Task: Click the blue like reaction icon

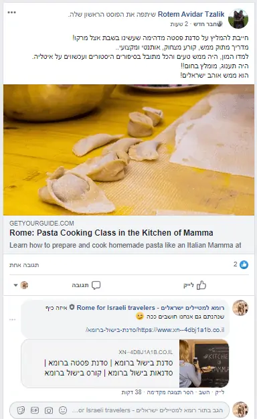Action: pos(244,265)
